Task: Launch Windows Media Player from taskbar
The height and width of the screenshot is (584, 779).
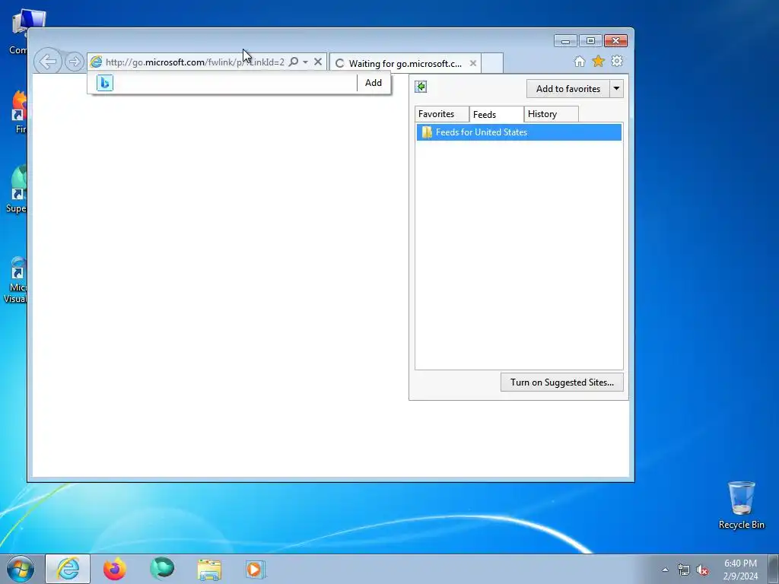Action: (256, 569)
